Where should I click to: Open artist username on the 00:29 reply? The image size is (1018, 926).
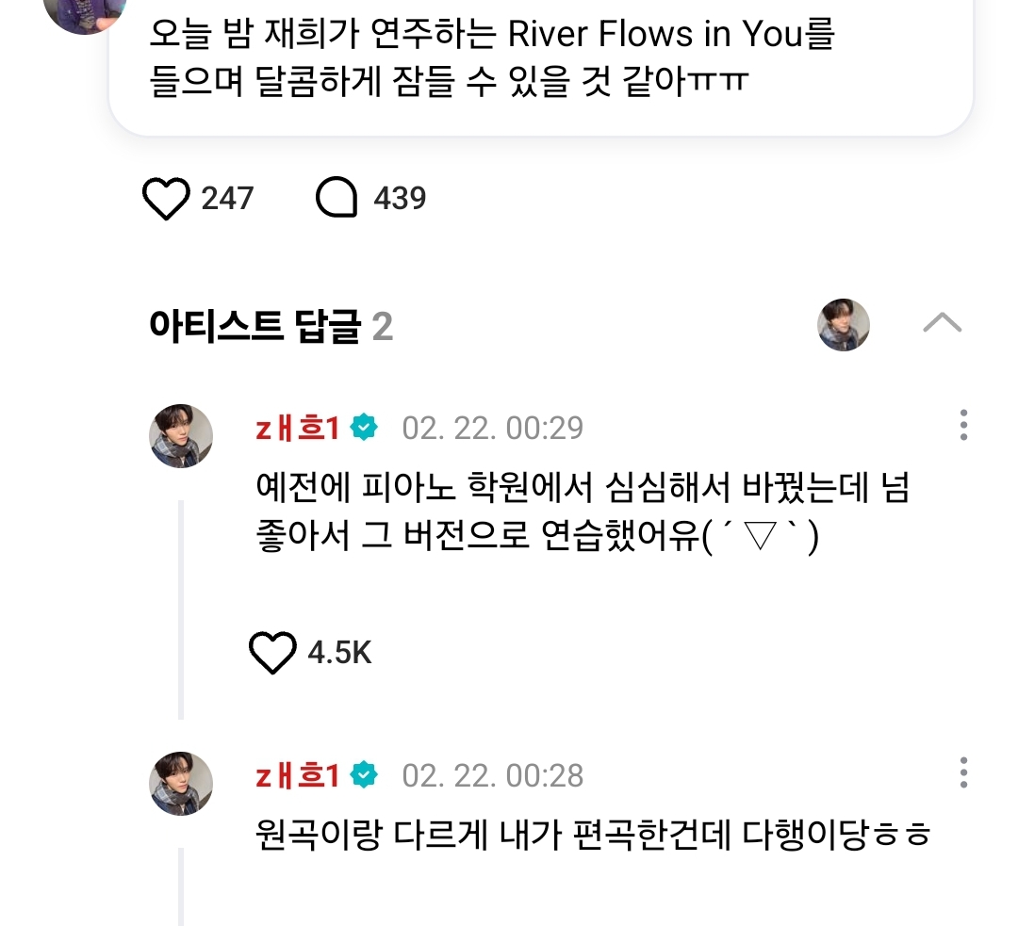click(x=296, y=429)
